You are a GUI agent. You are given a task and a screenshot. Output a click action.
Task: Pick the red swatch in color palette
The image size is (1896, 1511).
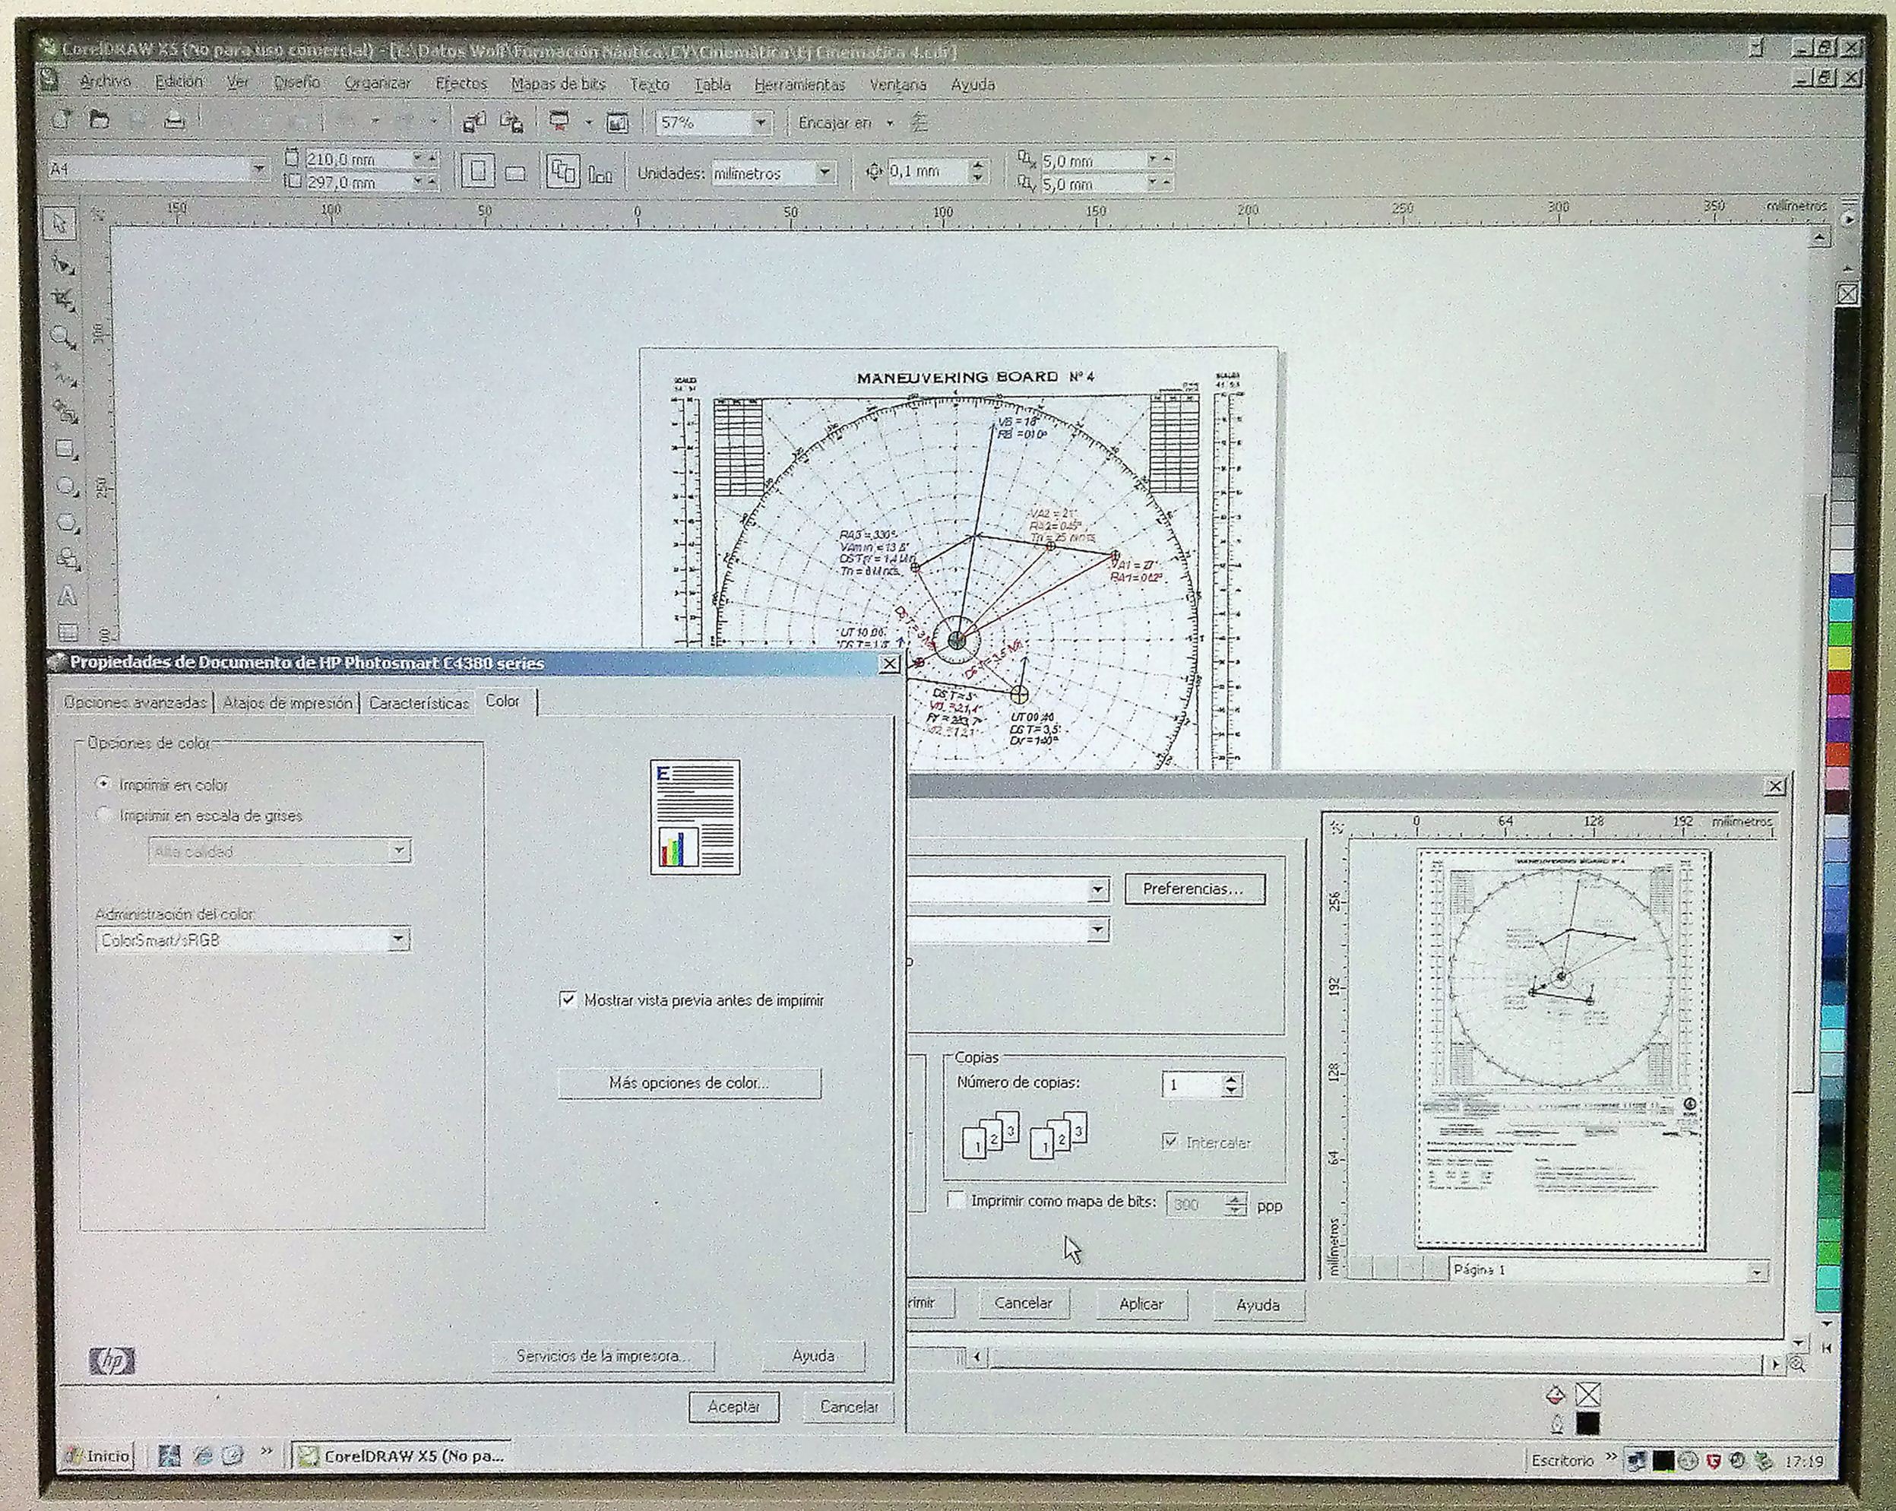pyautogui.click(x=1839, y=683)
